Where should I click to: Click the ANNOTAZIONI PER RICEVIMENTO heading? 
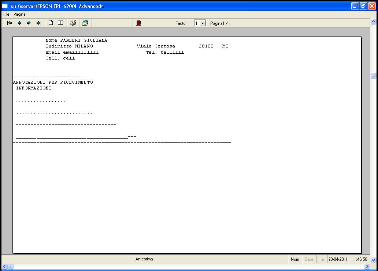click(x=53, y=82)
